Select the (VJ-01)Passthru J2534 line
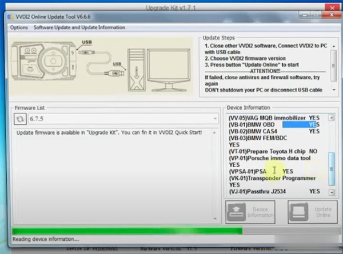 274,192
